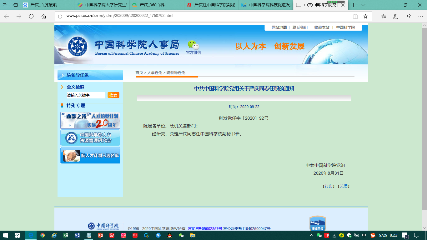Click the forward navigation arrow
427x240 pixels.
click(19, 17)
